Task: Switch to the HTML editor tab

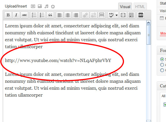Action: (x=140, y=7)
